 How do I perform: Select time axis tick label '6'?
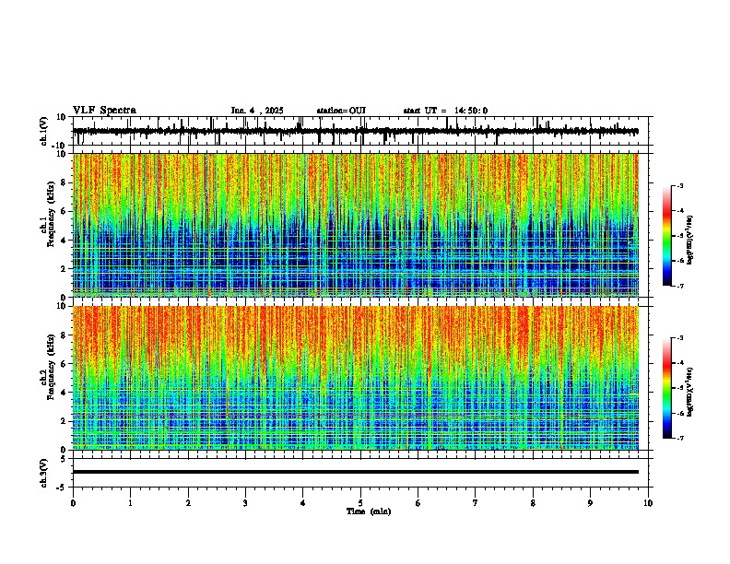(x=418, y=503)
